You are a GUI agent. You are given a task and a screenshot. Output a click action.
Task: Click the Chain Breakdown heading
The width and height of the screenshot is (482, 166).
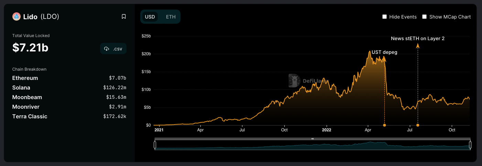tap(29, 69)
